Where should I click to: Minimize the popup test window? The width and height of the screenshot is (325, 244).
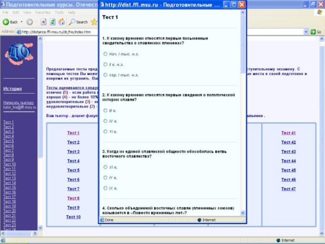[226, 5]
